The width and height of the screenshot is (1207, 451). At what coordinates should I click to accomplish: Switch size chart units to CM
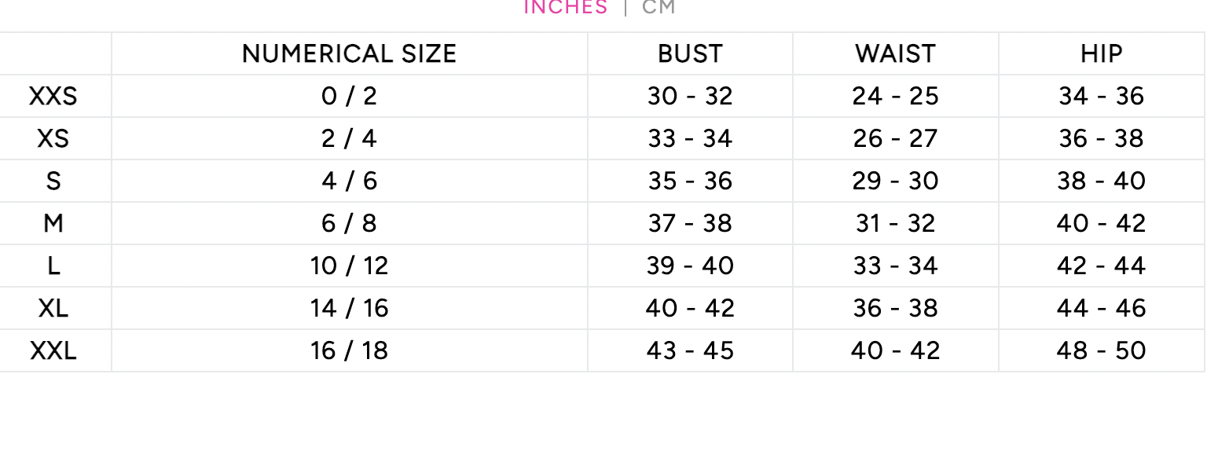point(659,7)
